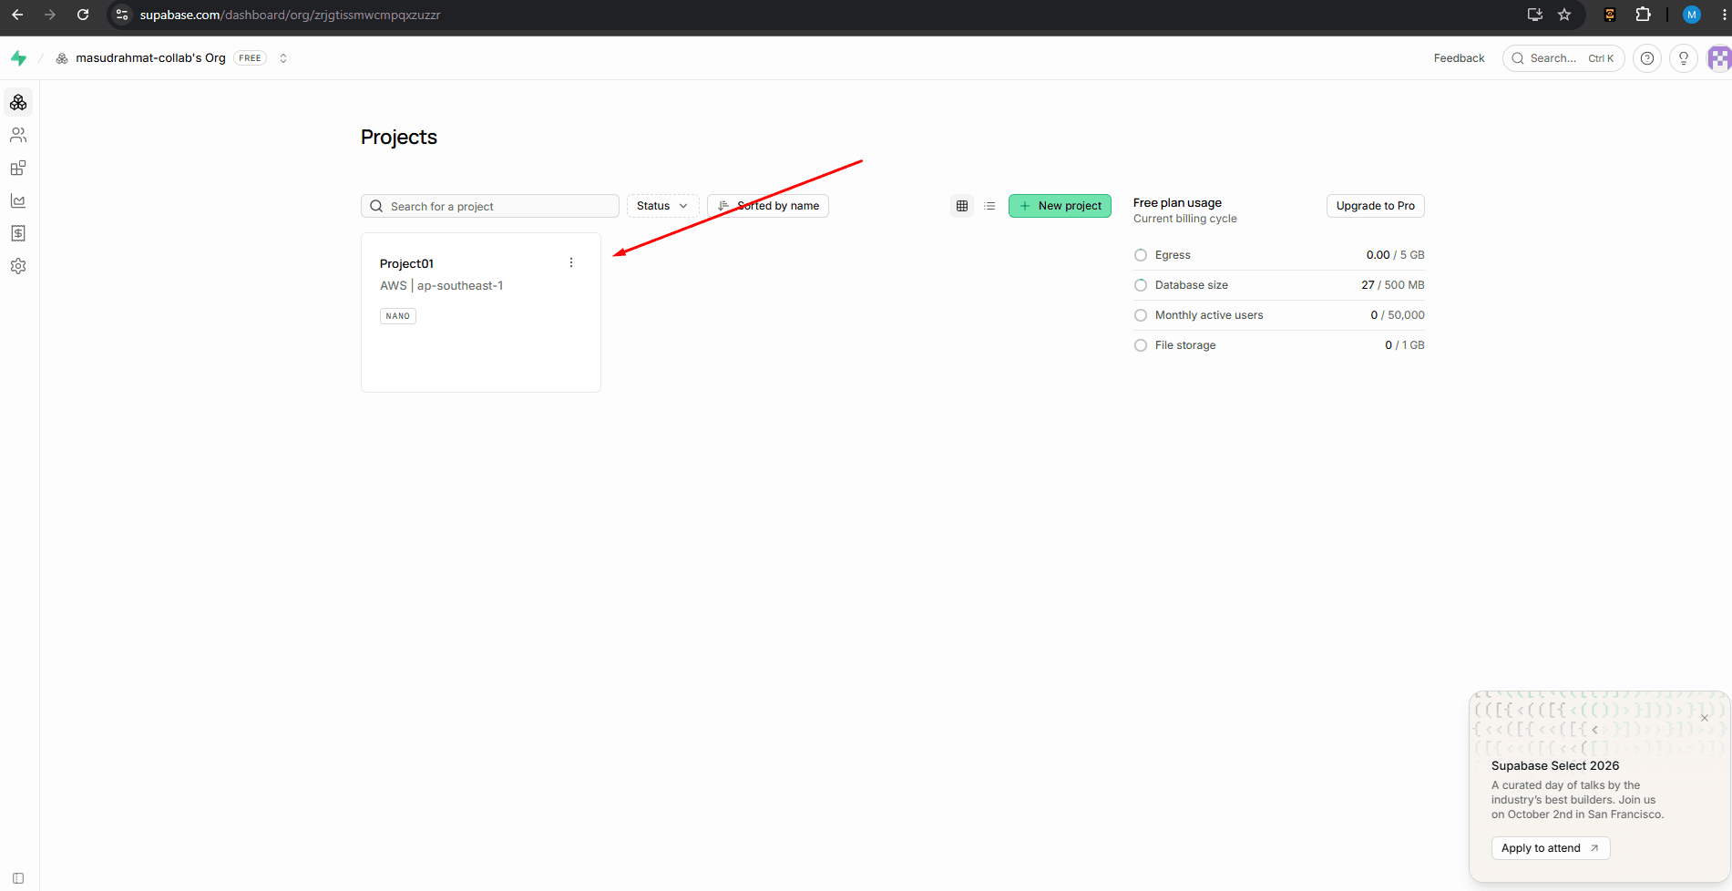Screen dimensions: 1732x891
Task: Click the browser address bar URL
Action: [x=290, y=15]
